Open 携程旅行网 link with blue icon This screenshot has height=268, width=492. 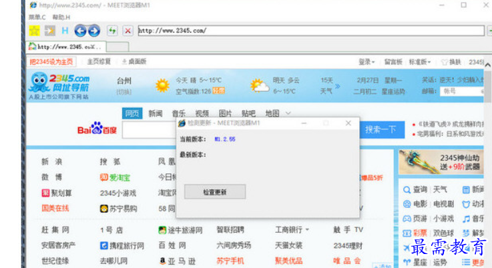122,245
